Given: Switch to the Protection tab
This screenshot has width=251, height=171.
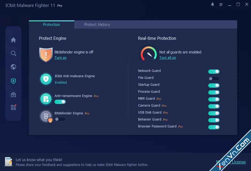Looking at the screenshot, I should click(51, 25).
